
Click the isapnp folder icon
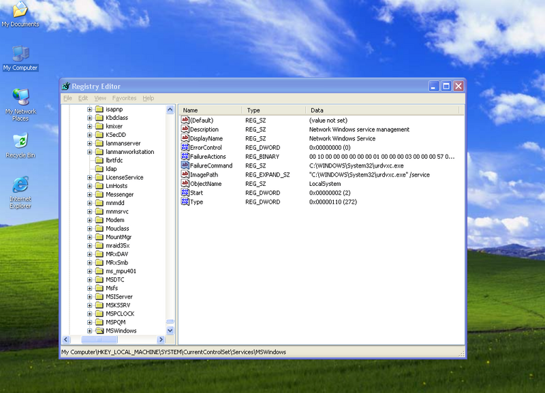99,109
